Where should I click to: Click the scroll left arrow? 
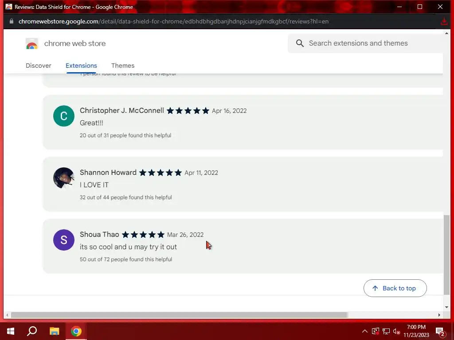click(x=7, y=315)
